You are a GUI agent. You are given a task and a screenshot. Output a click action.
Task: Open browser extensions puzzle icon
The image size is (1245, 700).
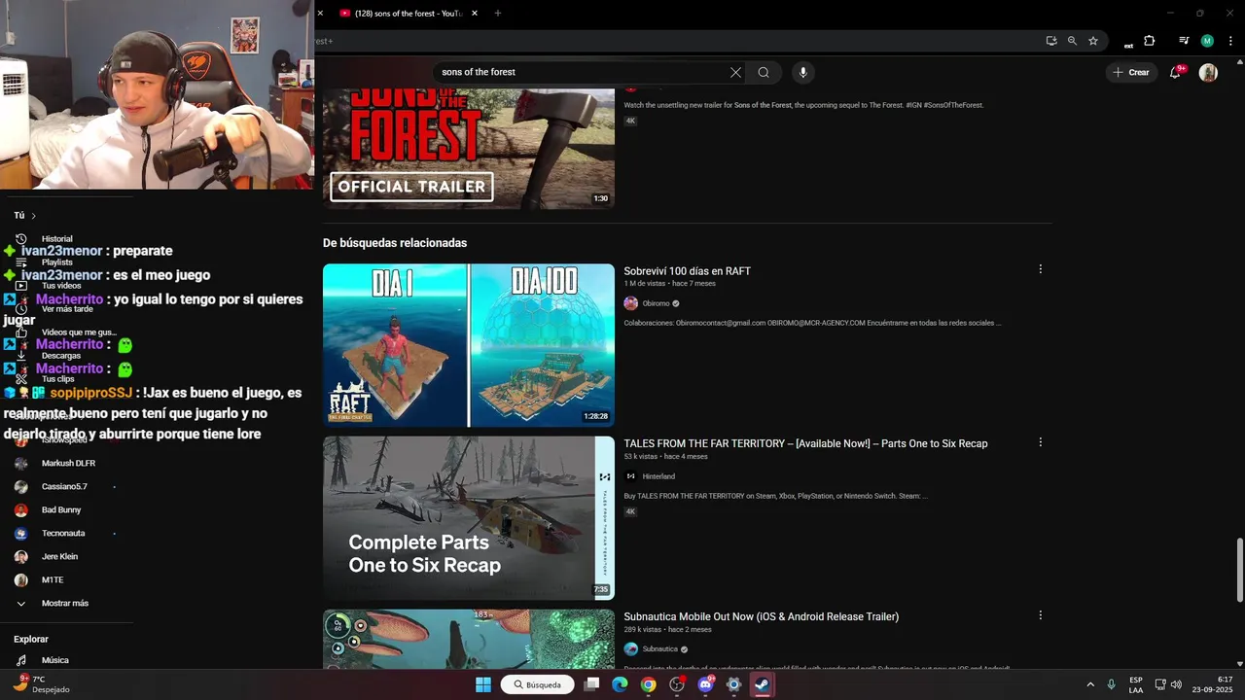click(x=1150, y=41)
